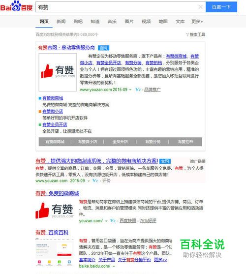Open the 文库 tab

[x=180, y=22]
